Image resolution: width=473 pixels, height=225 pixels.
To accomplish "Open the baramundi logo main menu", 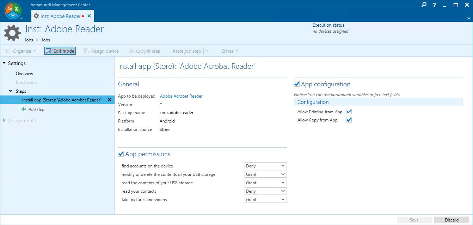I will click(13, 11).
